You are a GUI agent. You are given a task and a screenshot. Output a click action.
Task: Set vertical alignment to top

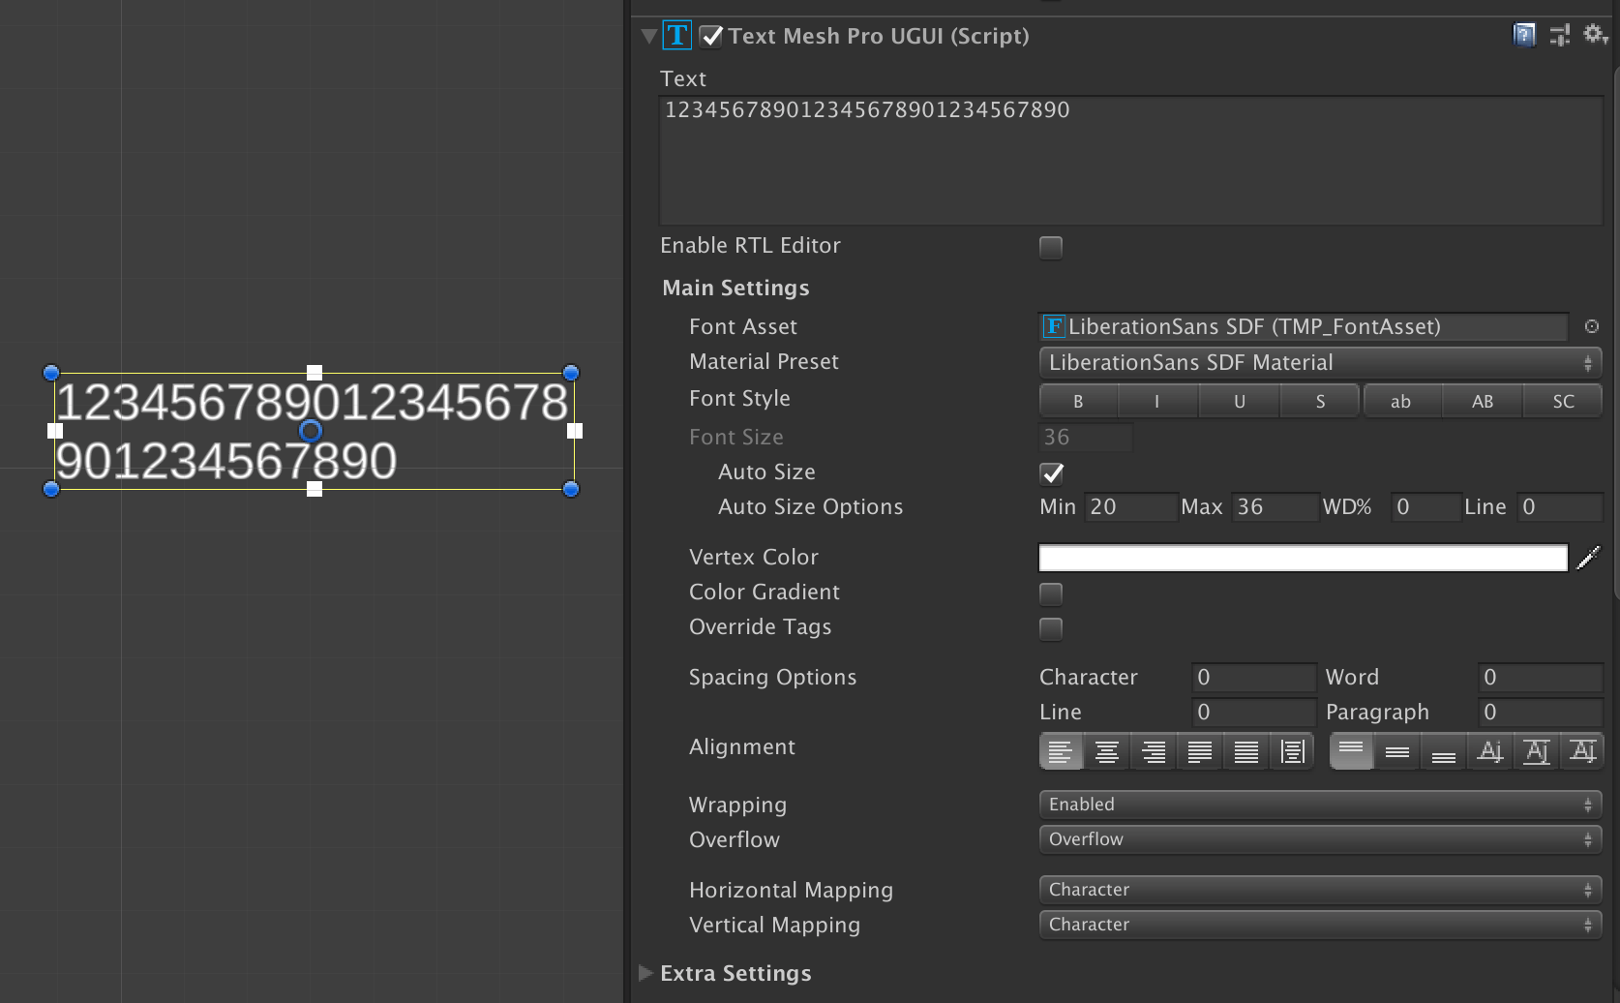click(x=1352, y=751)
